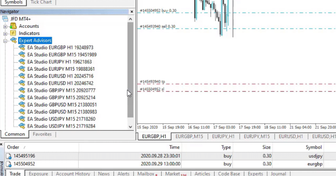Sort by the Order column header
Screen dimensions: 336x176
(42, 147)
